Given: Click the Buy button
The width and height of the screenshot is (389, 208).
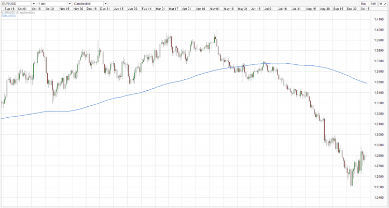Looking at the screenshot, I should point(363,4).
